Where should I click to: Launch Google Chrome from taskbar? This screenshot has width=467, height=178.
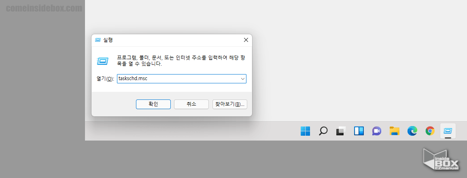(430, 131)
